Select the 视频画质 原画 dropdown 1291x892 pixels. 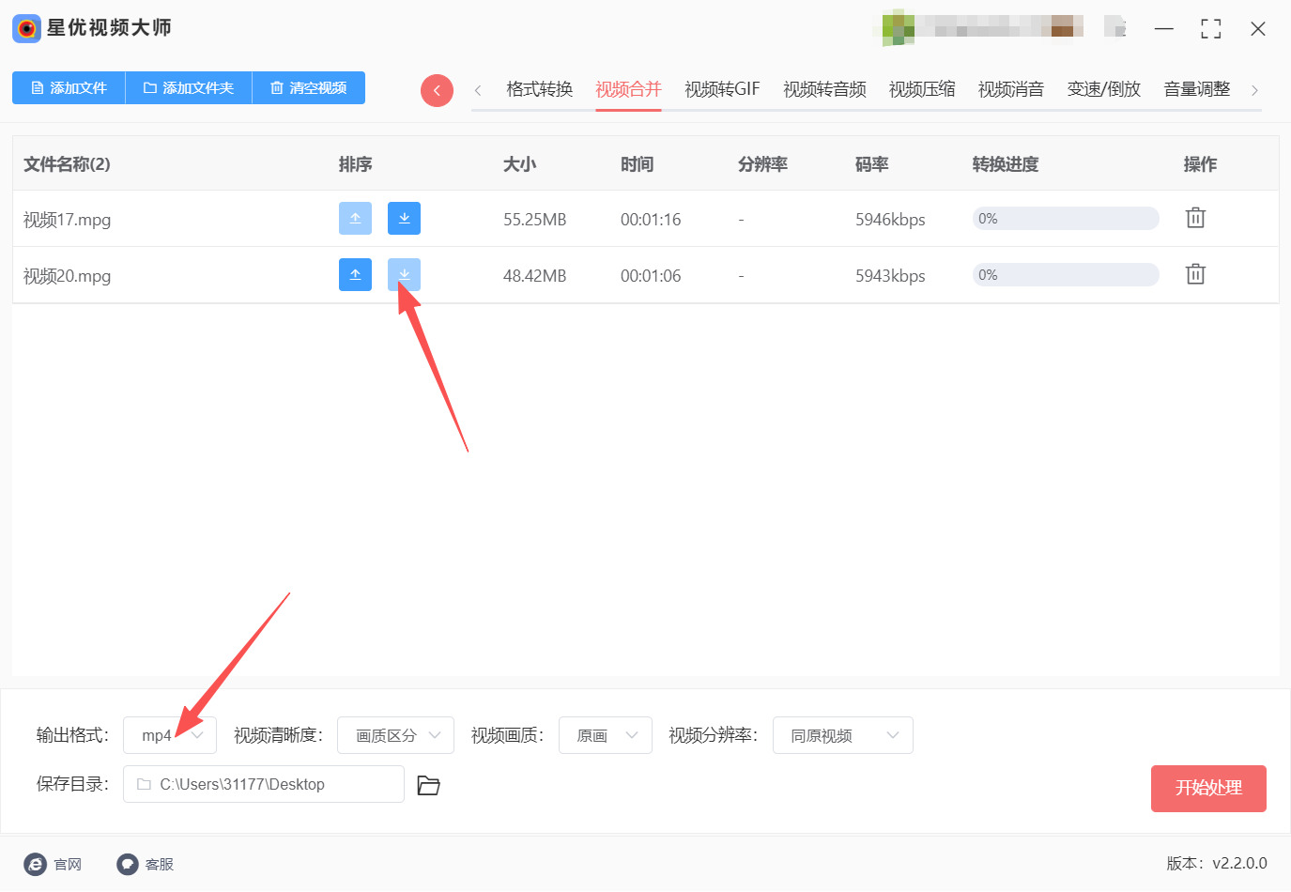[605, 735]
